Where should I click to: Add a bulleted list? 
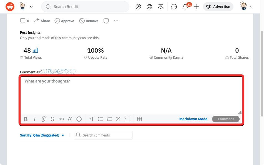[x=100, y=119]
